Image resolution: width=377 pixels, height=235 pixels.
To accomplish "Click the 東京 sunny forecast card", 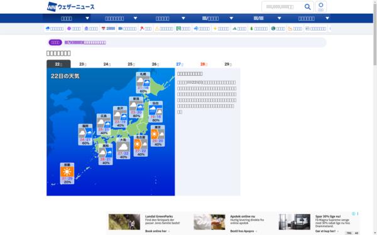I will pos(158,136).
